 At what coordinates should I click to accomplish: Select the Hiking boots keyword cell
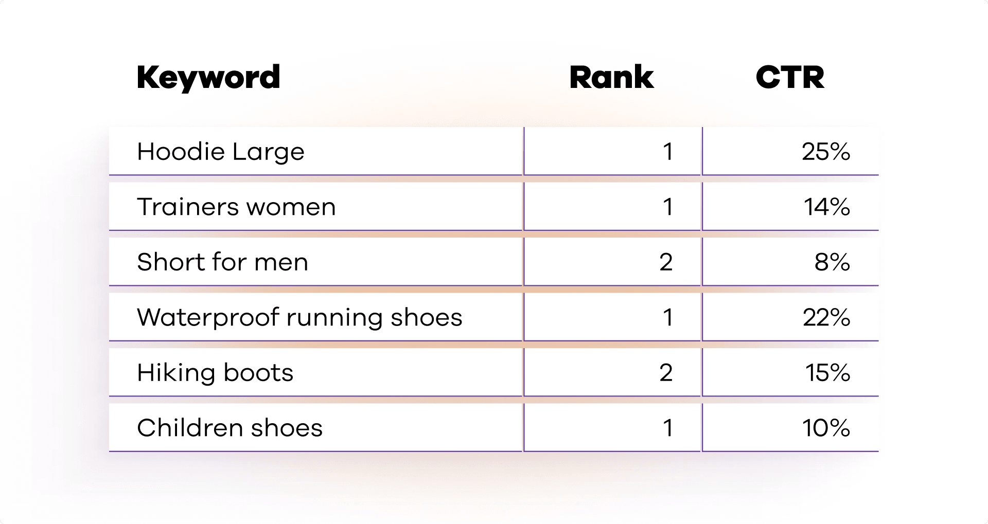point(316,372)
